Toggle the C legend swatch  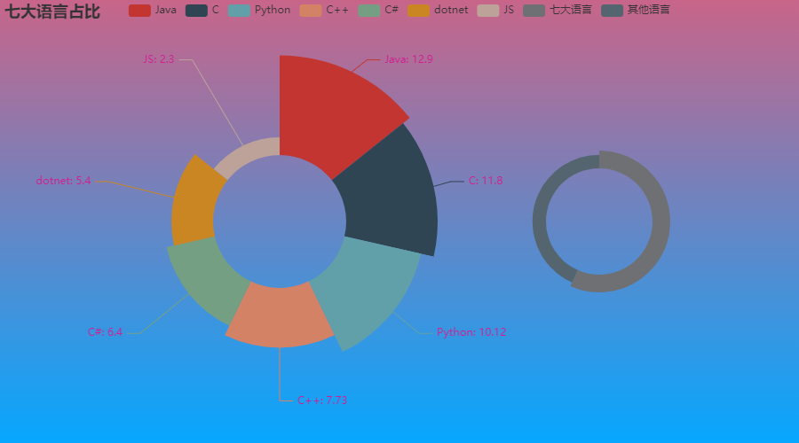point(196,10)
